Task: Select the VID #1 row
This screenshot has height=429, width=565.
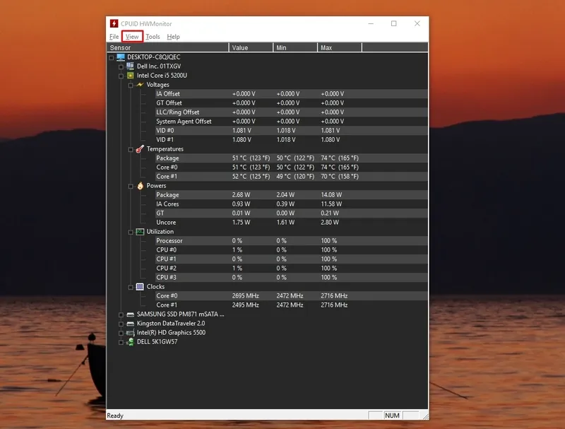Action: [x=291, y=140]
